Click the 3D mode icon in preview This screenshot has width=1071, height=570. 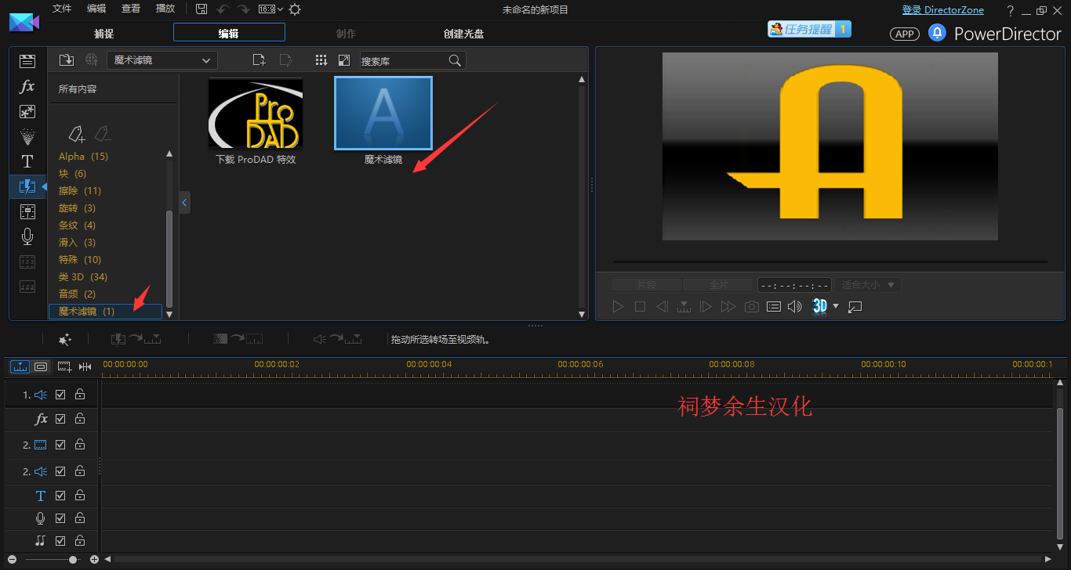(820, 306)
